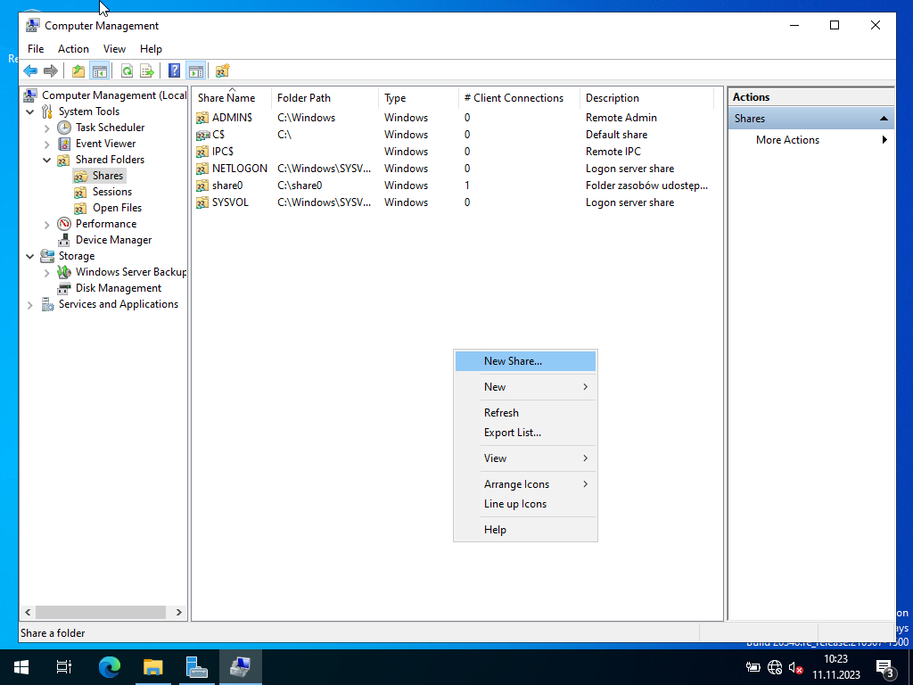The image size is (913, 685).
Task: Open Help via blue question mark icon
Action: 175,70
